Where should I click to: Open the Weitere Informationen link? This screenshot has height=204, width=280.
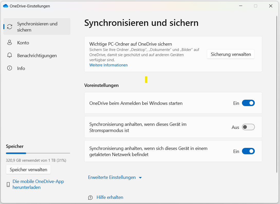click(109, 65)
